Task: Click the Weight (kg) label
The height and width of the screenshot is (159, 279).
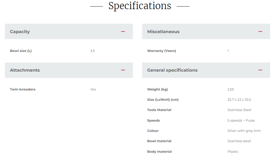Action: (x=158, y=89)
